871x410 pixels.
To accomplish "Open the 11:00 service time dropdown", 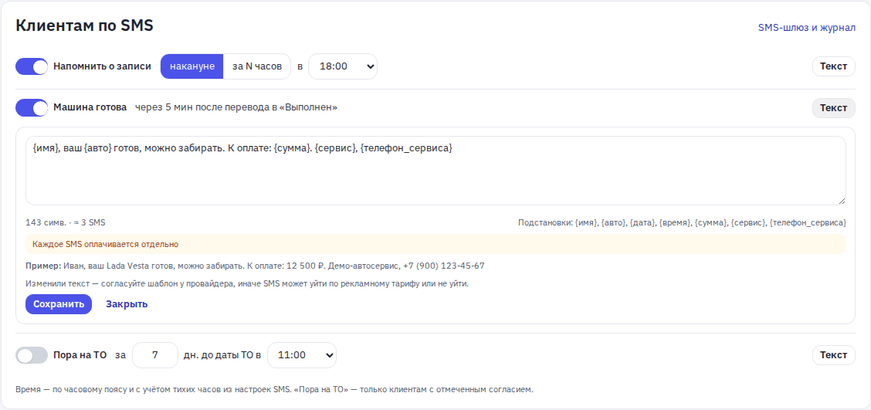I will 302,355.
